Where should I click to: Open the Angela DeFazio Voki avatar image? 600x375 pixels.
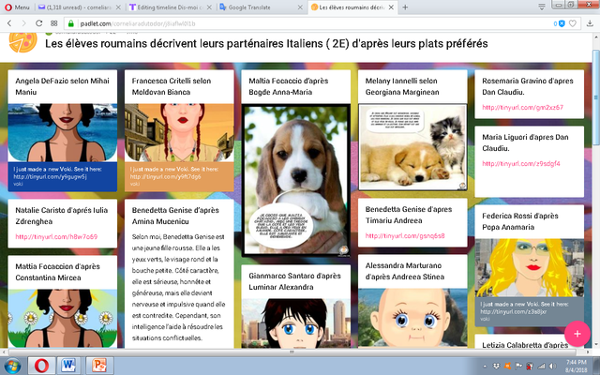(63, 132)
